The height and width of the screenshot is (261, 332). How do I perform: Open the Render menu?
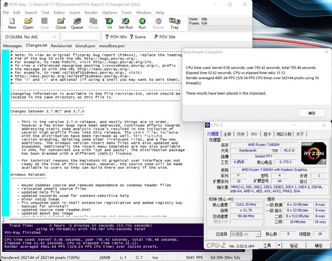coord(91,12)
